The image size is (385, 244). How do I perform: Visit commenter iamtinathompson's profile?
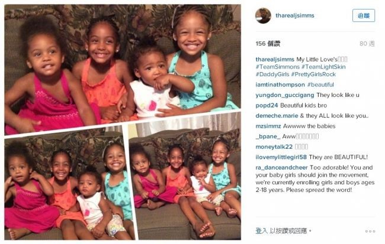pyautogui.click(x=280, y=84)
